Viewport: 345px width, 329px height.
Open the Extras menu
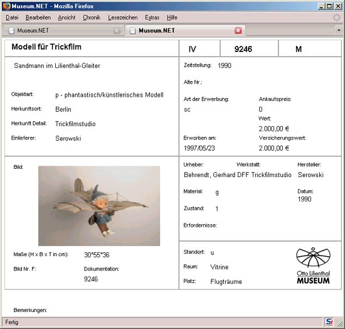[x=152, y=18]
